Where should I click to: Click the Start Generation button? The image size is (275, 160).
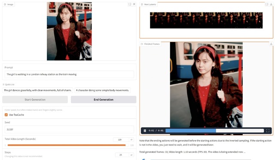35,100
